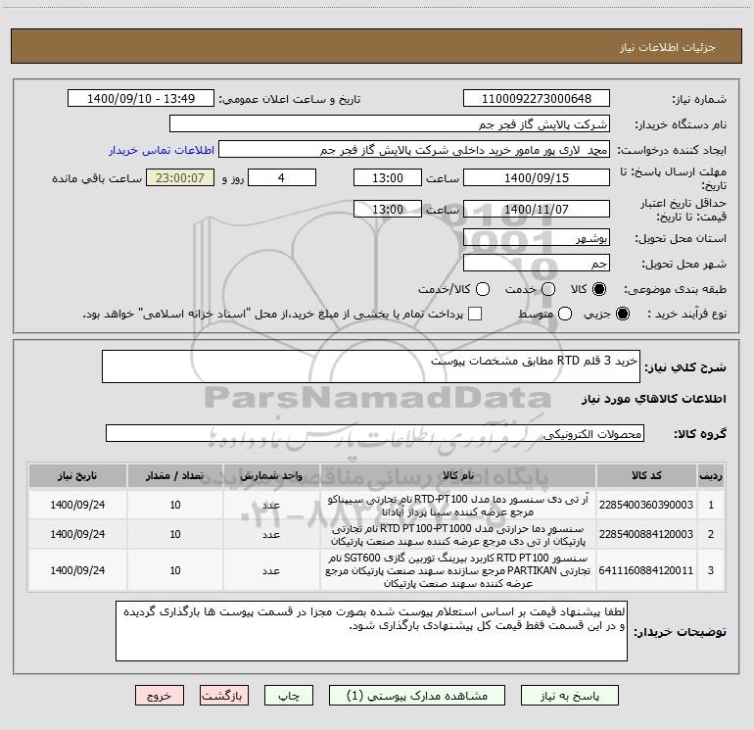
Task: Click the اطلاعات کالاهای مورد نیاز section heading
Action: click(654, 399)
